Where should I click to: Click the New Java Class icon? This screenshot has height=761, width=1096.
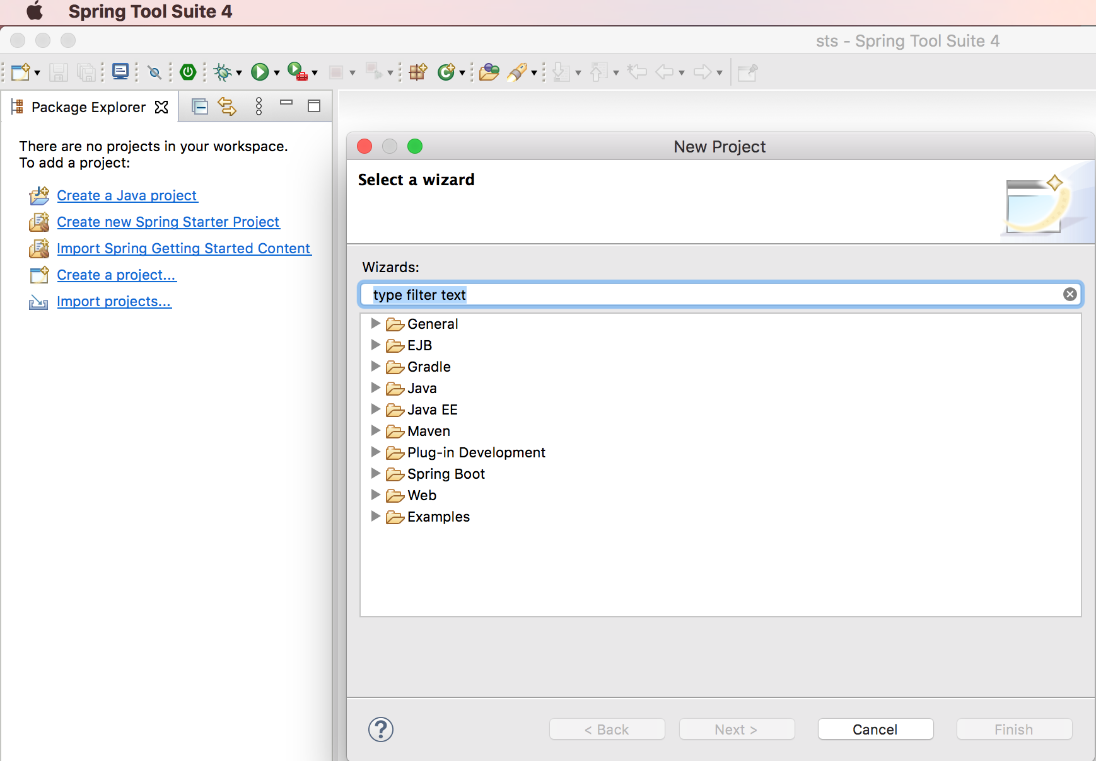click(x=446, y=72)
